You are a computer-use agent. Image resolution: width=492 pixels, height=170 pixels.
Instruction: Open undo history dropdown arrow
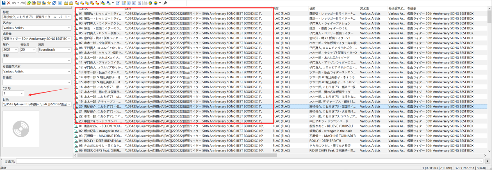pyautogui.click(x=18, y=3)
